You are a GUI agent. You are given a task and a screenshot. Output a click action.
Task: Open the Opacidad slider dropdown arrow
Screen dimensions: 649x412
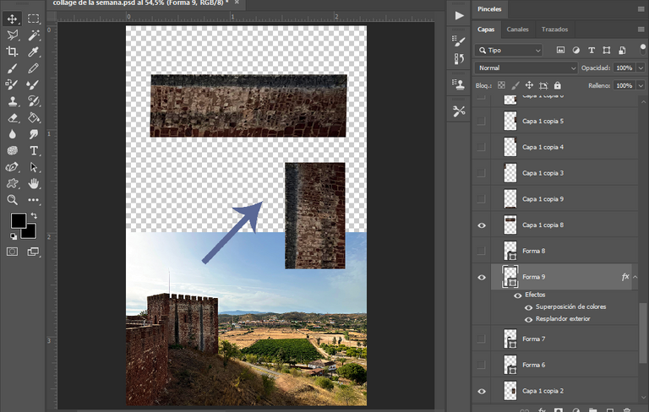coord(641,68)
